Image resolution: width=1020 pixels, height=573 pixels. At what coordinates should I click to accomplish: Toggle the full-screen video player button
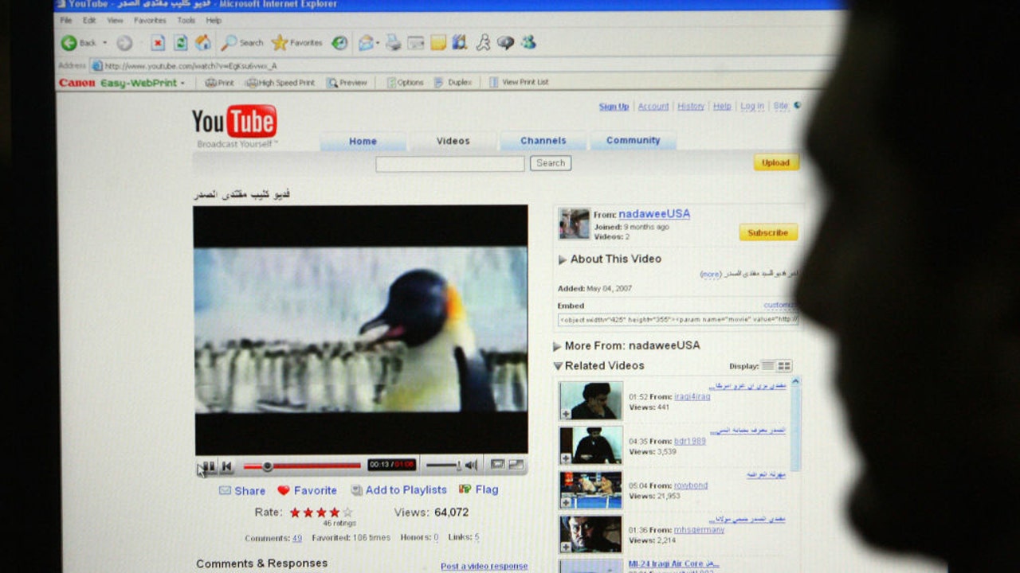[x=516, y=464]
